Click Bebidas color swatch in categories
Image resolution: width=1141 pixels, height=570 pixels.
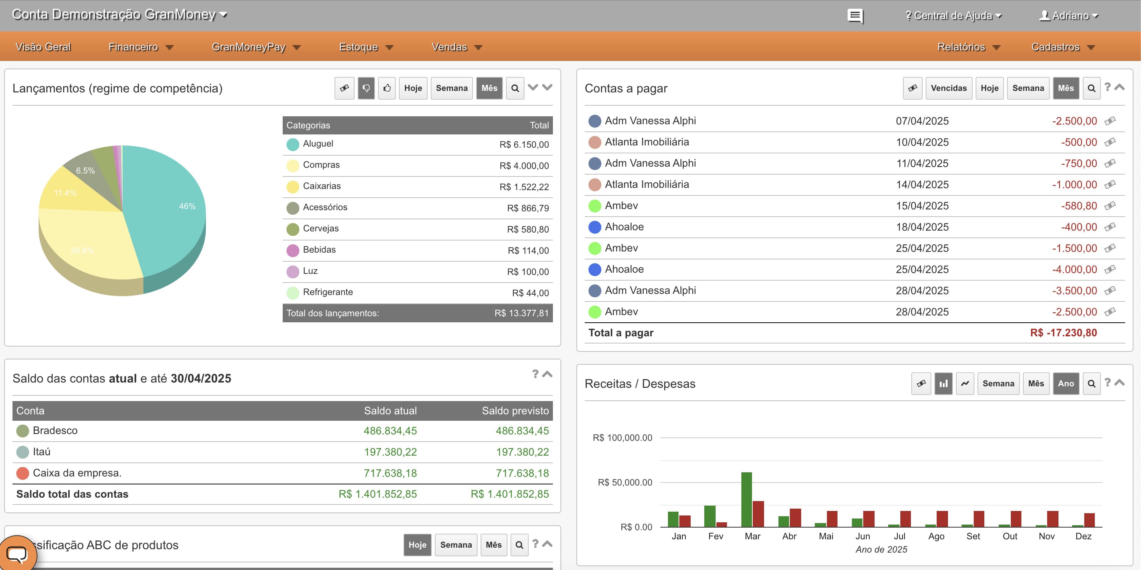click(293, 250)
